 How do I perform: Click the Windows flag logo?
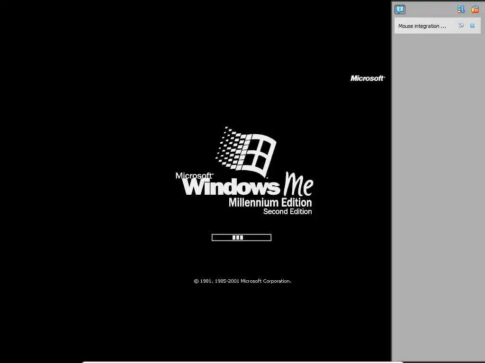246,151
